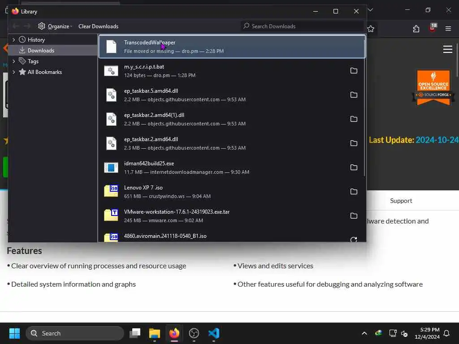Go forward in Library navigation

[27, 26]
